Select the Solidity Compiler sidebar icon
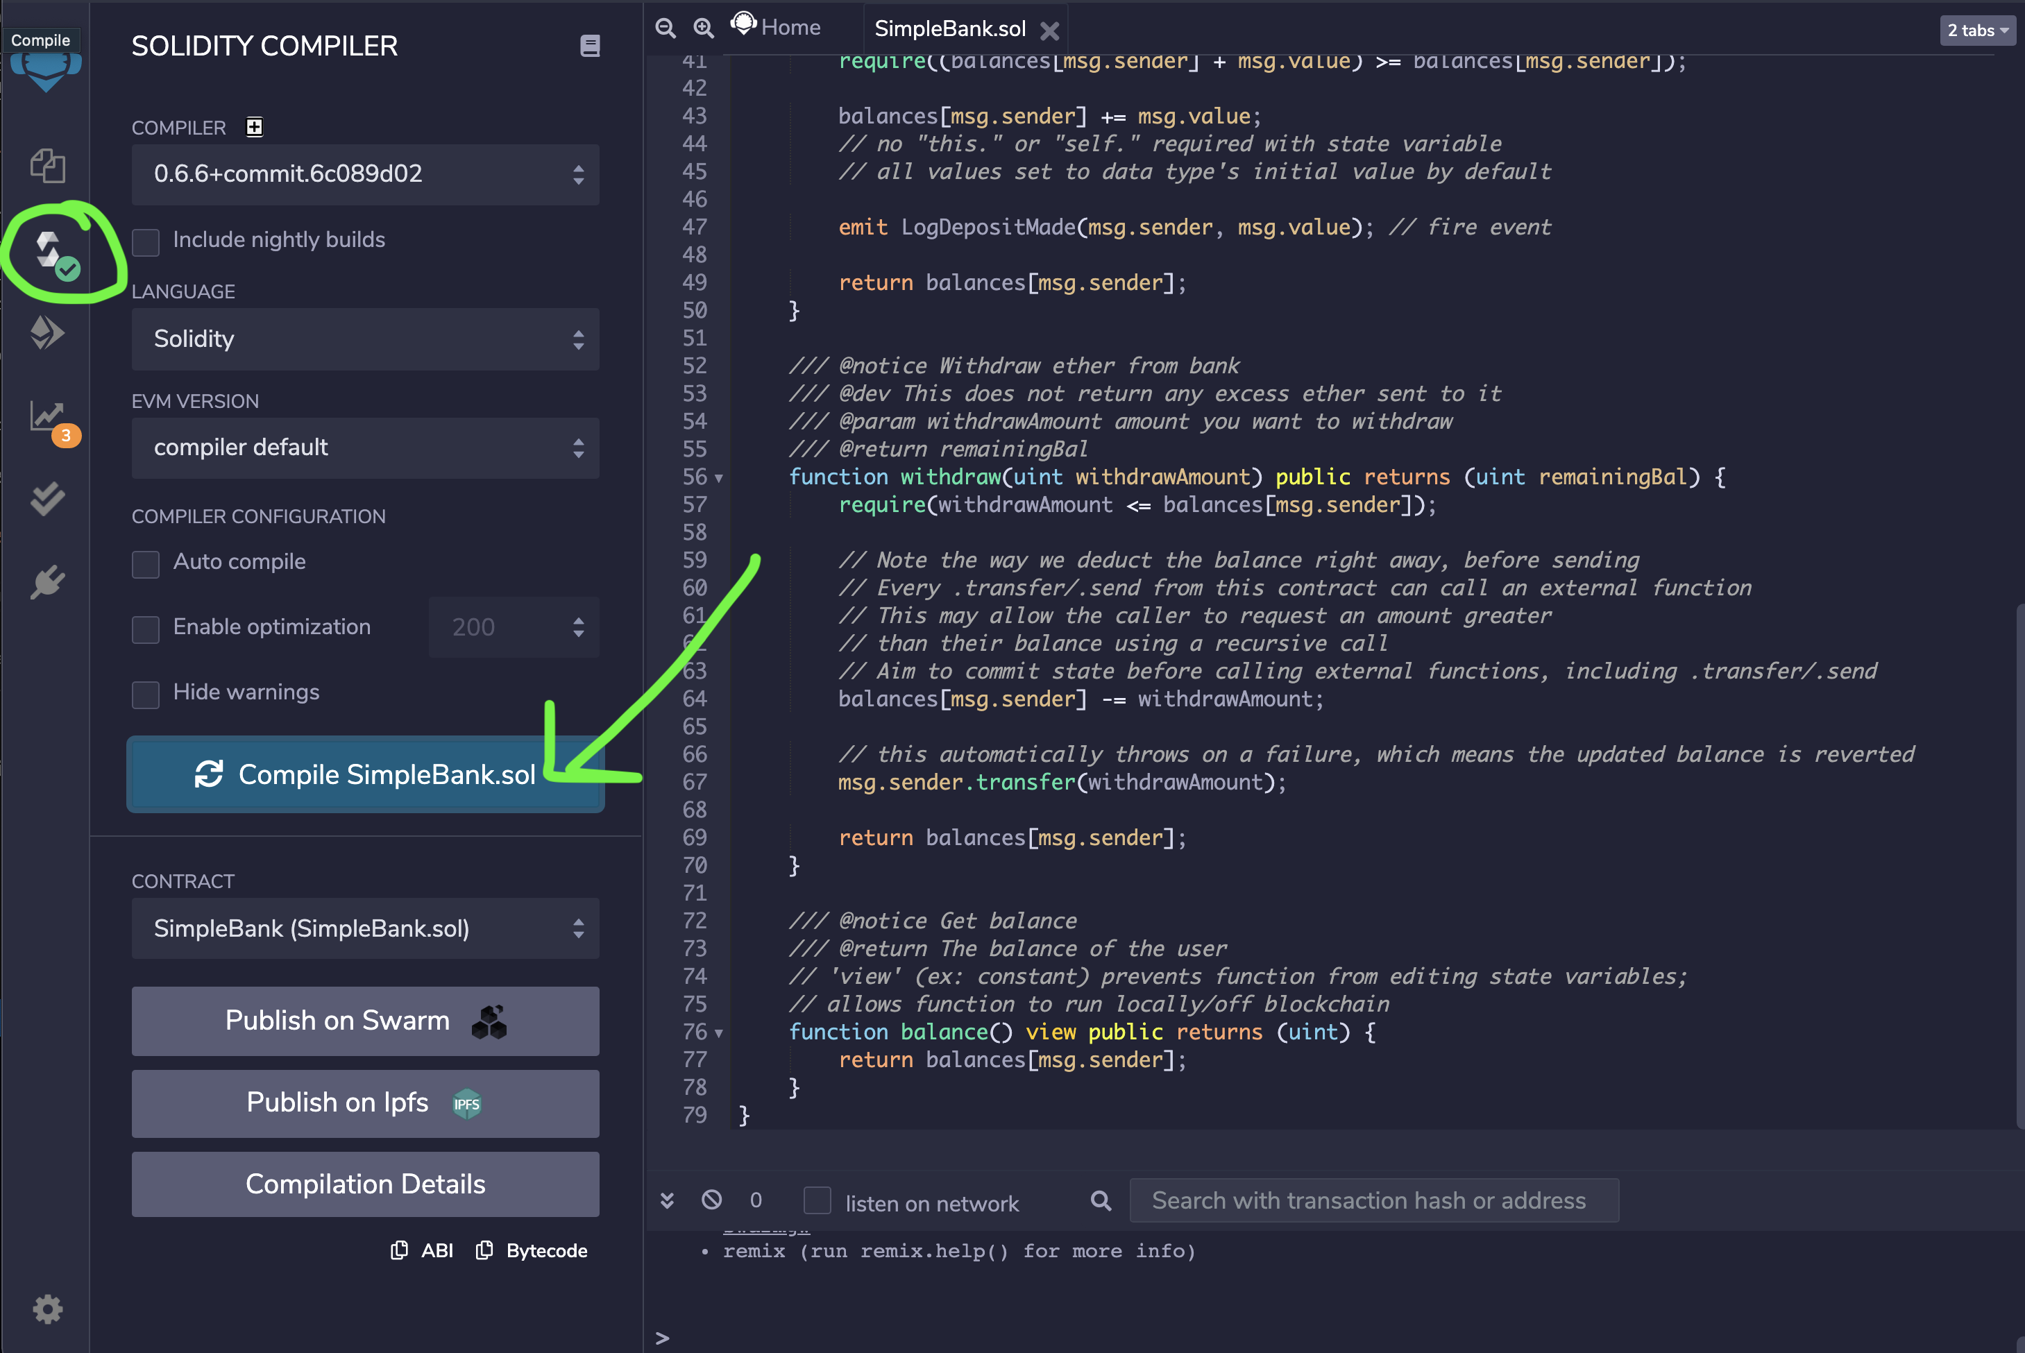Screen dimensions: 2025x1353 tap(49, 250)
